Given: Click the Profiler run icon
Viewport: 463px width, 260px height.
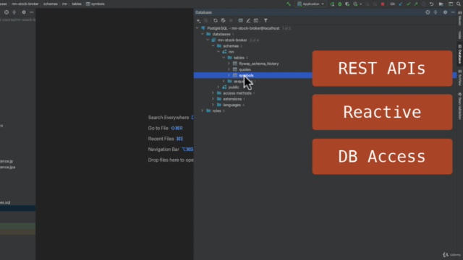Looking at the screenshot, I should (355, 4).
